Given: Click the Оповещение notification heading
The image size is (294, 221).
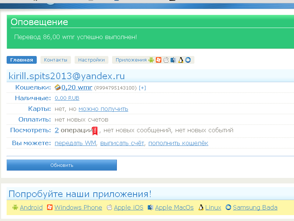Looking at the screenshot, I should coord(39,22).
